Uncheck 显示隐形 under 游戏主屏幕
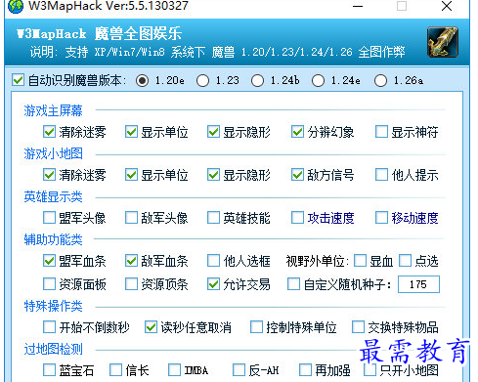This screenshot has width=478, height=382. (213, 132)
